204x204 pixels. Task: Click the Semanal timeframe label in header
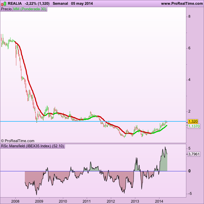(x=60, y=3)
